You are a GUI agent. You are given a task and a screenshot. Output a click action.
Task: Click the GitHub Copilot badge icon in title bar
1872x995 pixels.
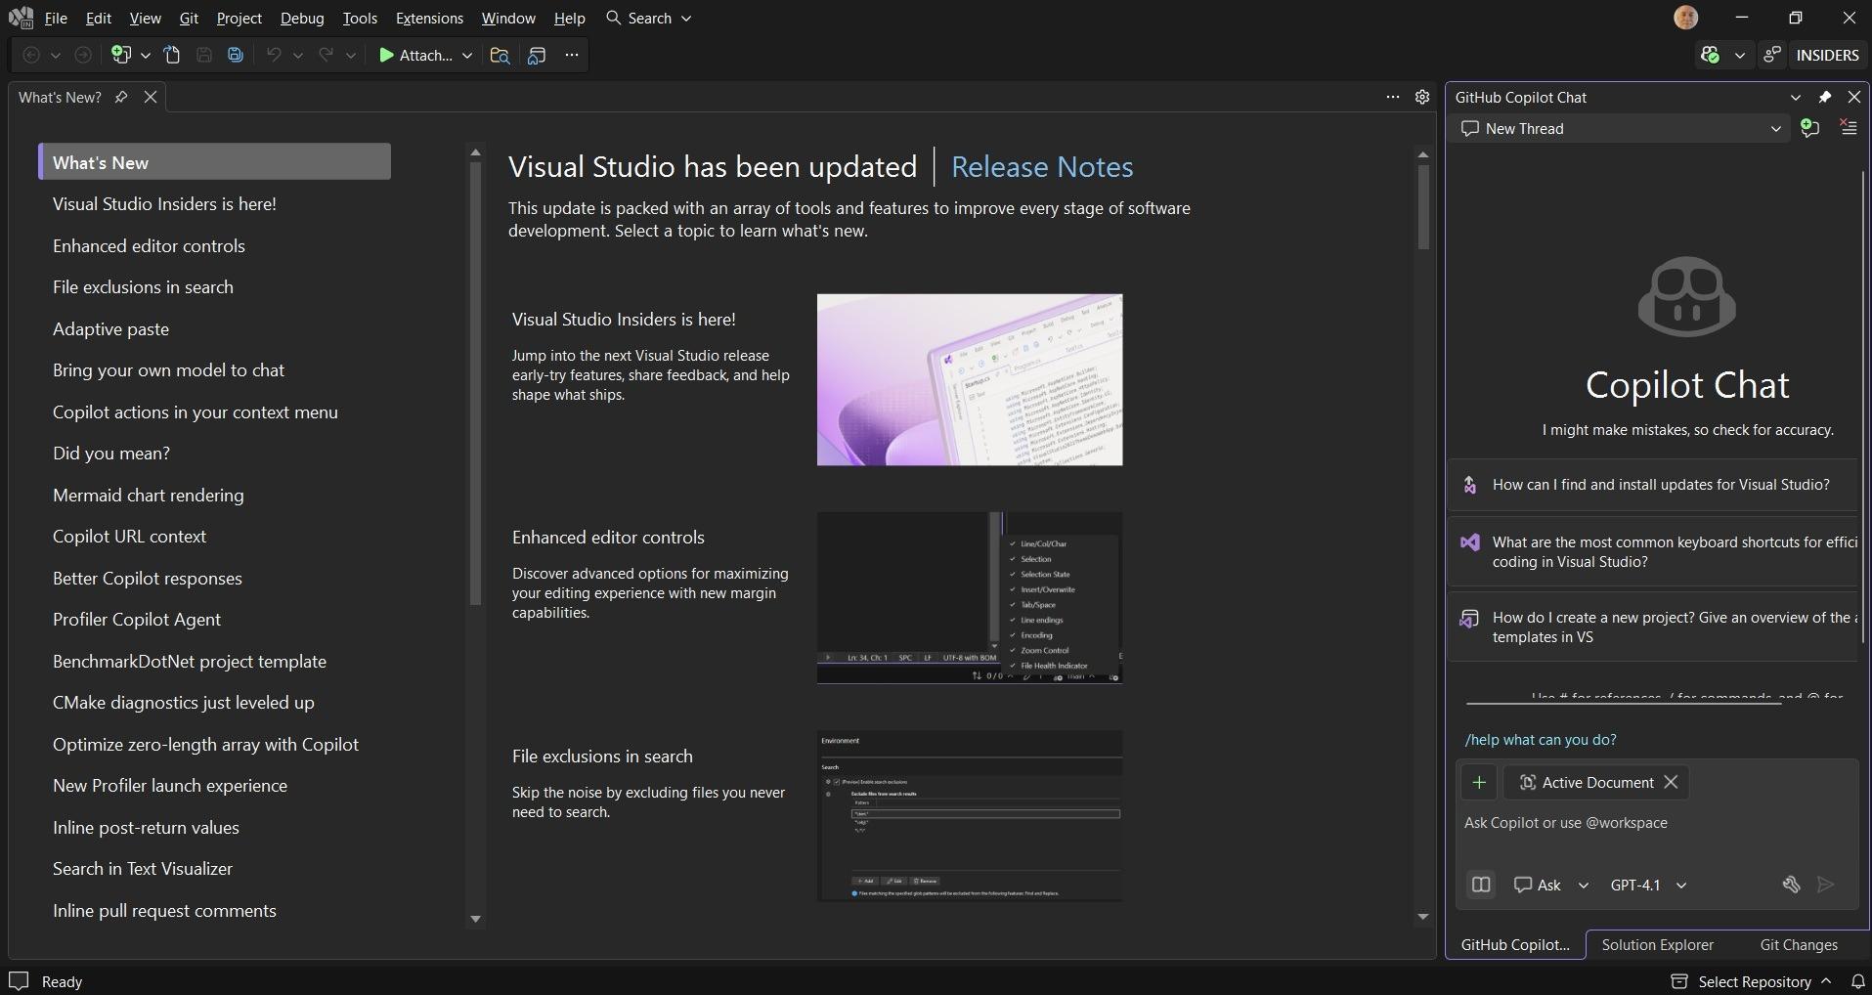tap(1710, 55)
